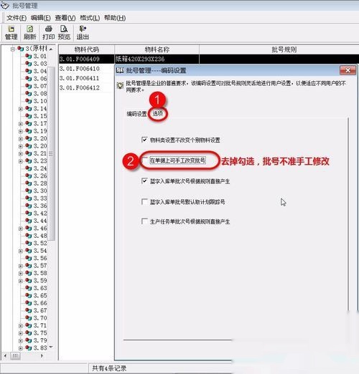Click the lightbulb tip icon in dialog
The width and height of the screenshot is (359, 374).
[x=120, y=85]
